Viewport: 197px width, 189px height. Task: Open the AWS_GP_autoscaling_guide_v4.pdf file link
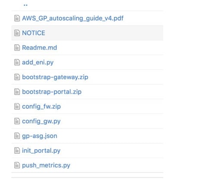[x=73, y=18]
